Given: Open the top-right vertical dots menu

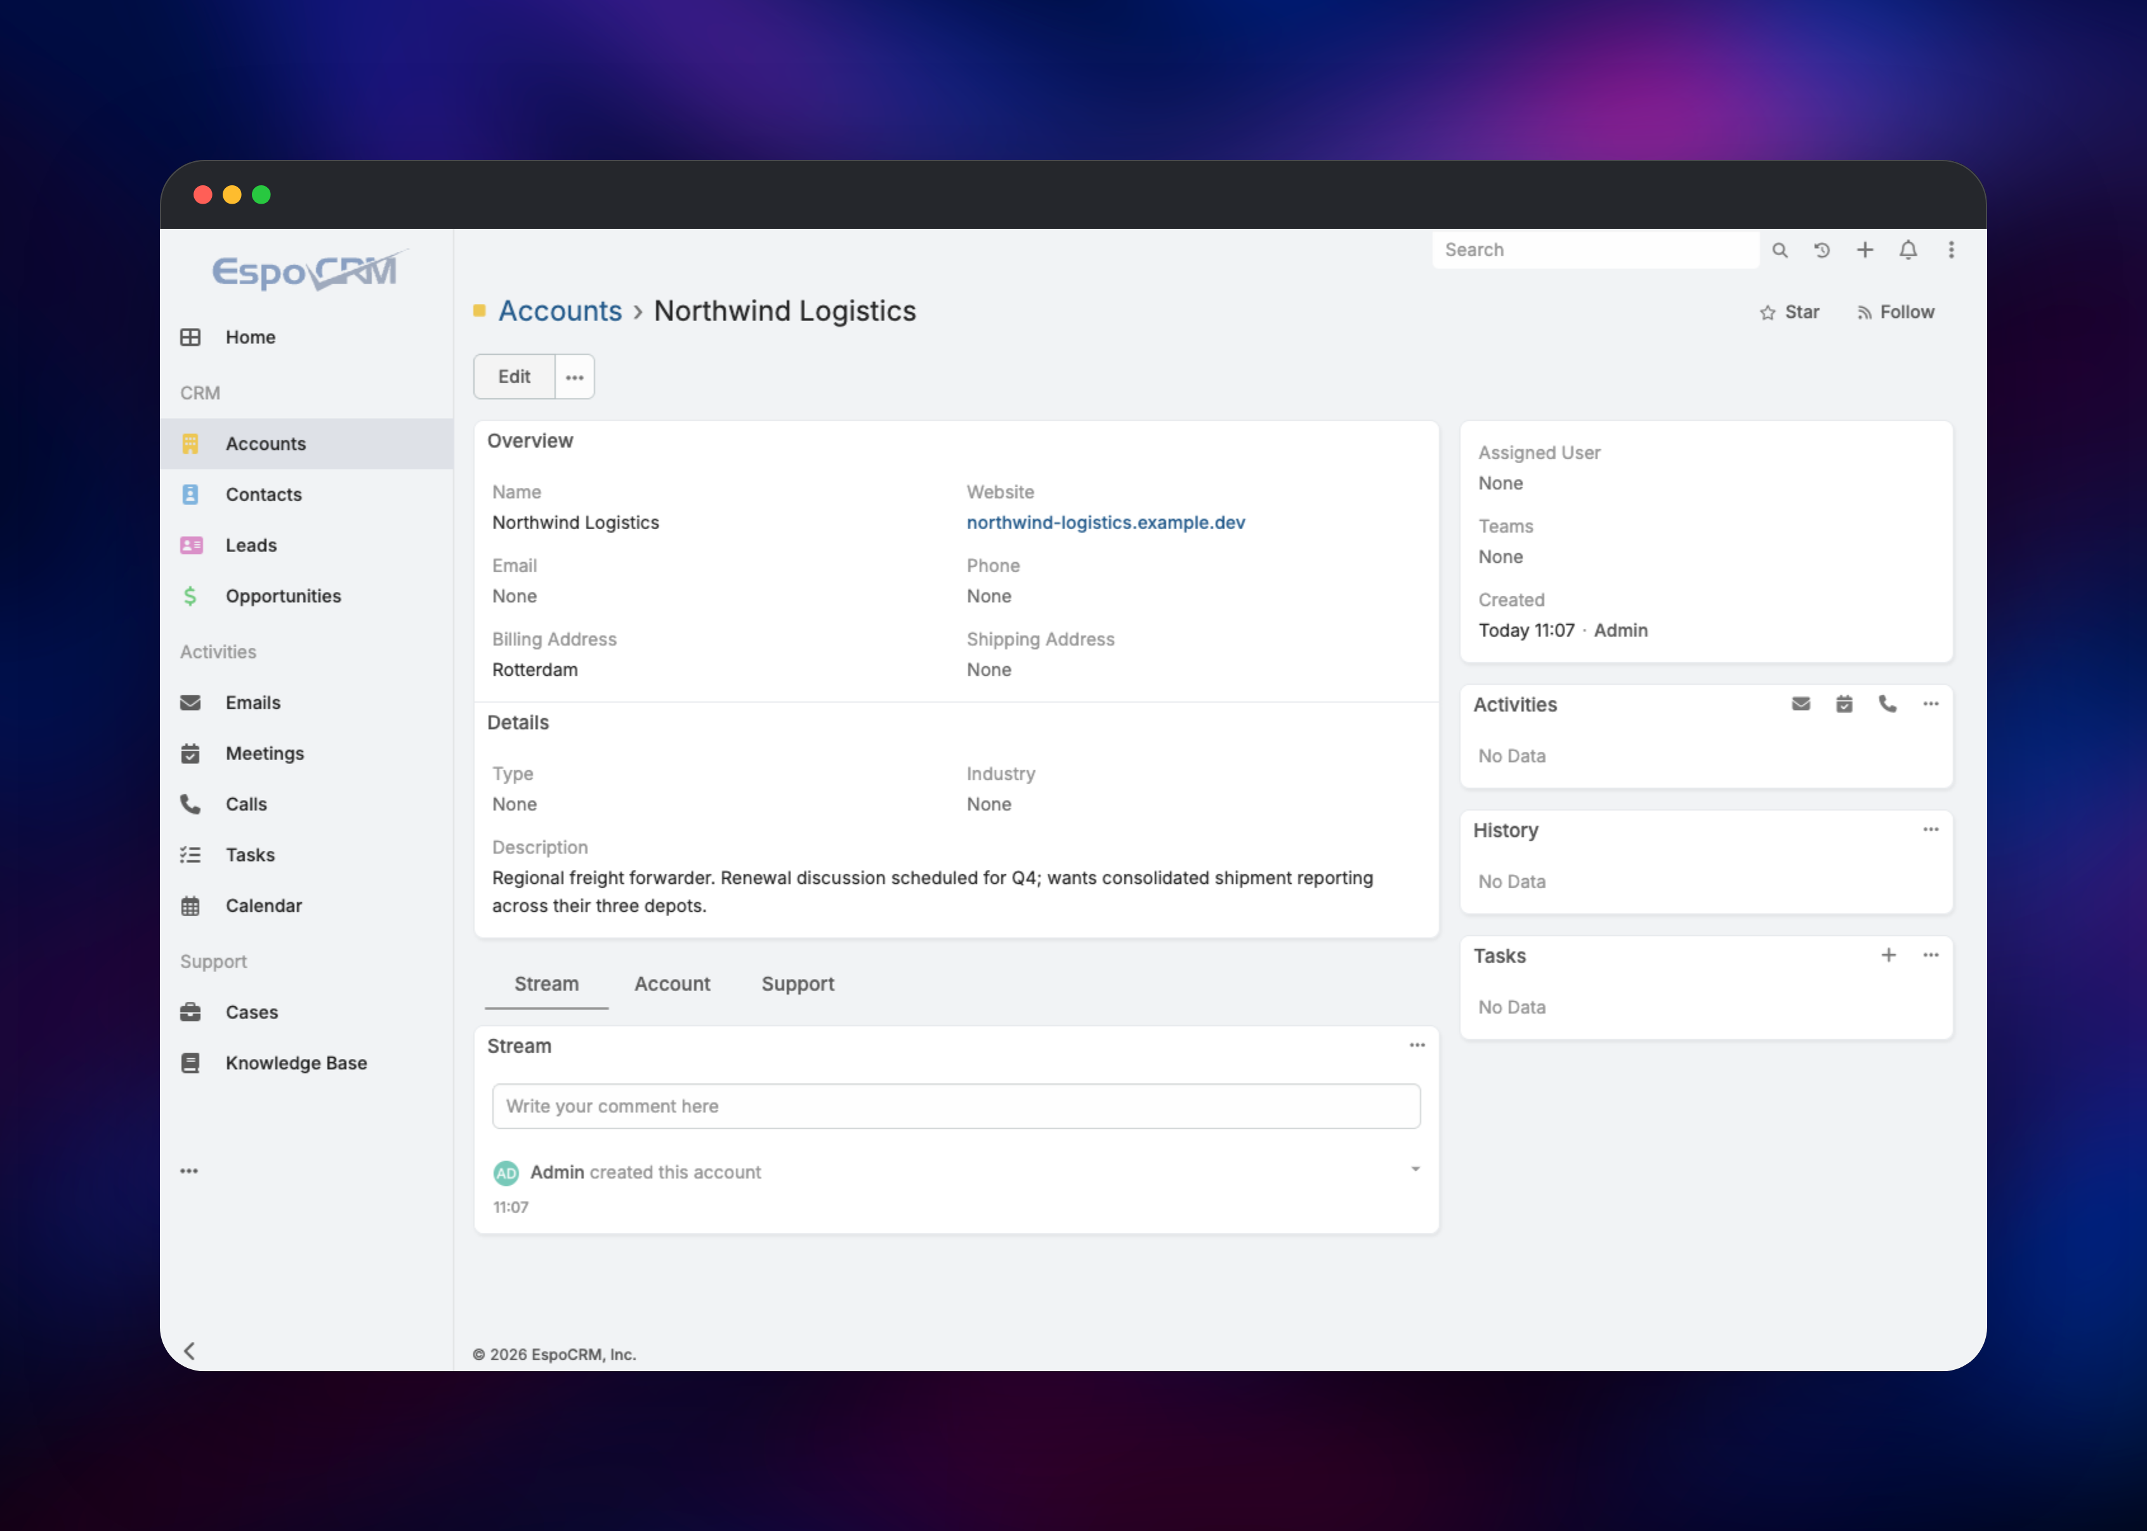Looking at the screenshot, I should 1952,251.
